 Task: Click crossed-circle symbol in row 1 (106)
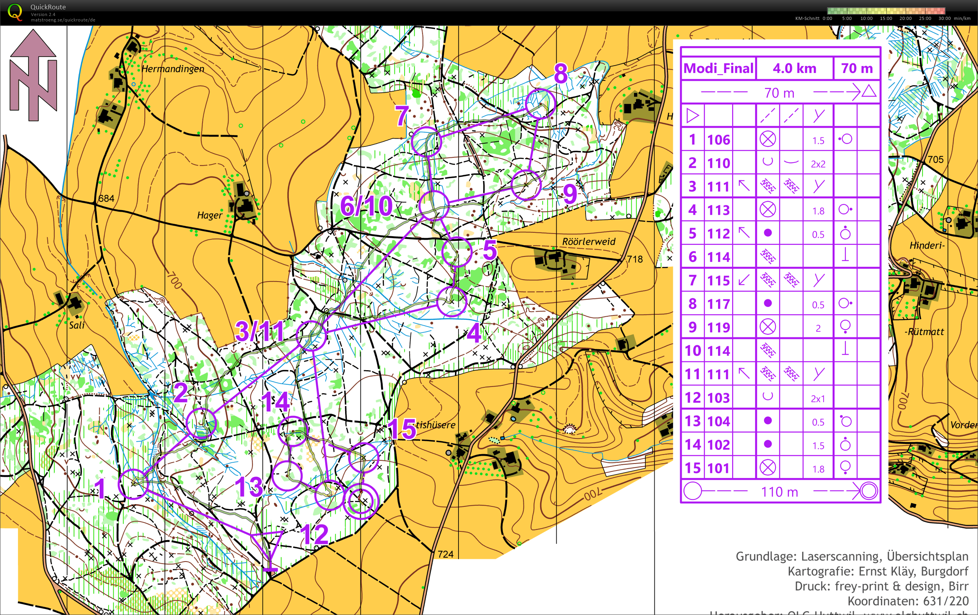point(767,139)
